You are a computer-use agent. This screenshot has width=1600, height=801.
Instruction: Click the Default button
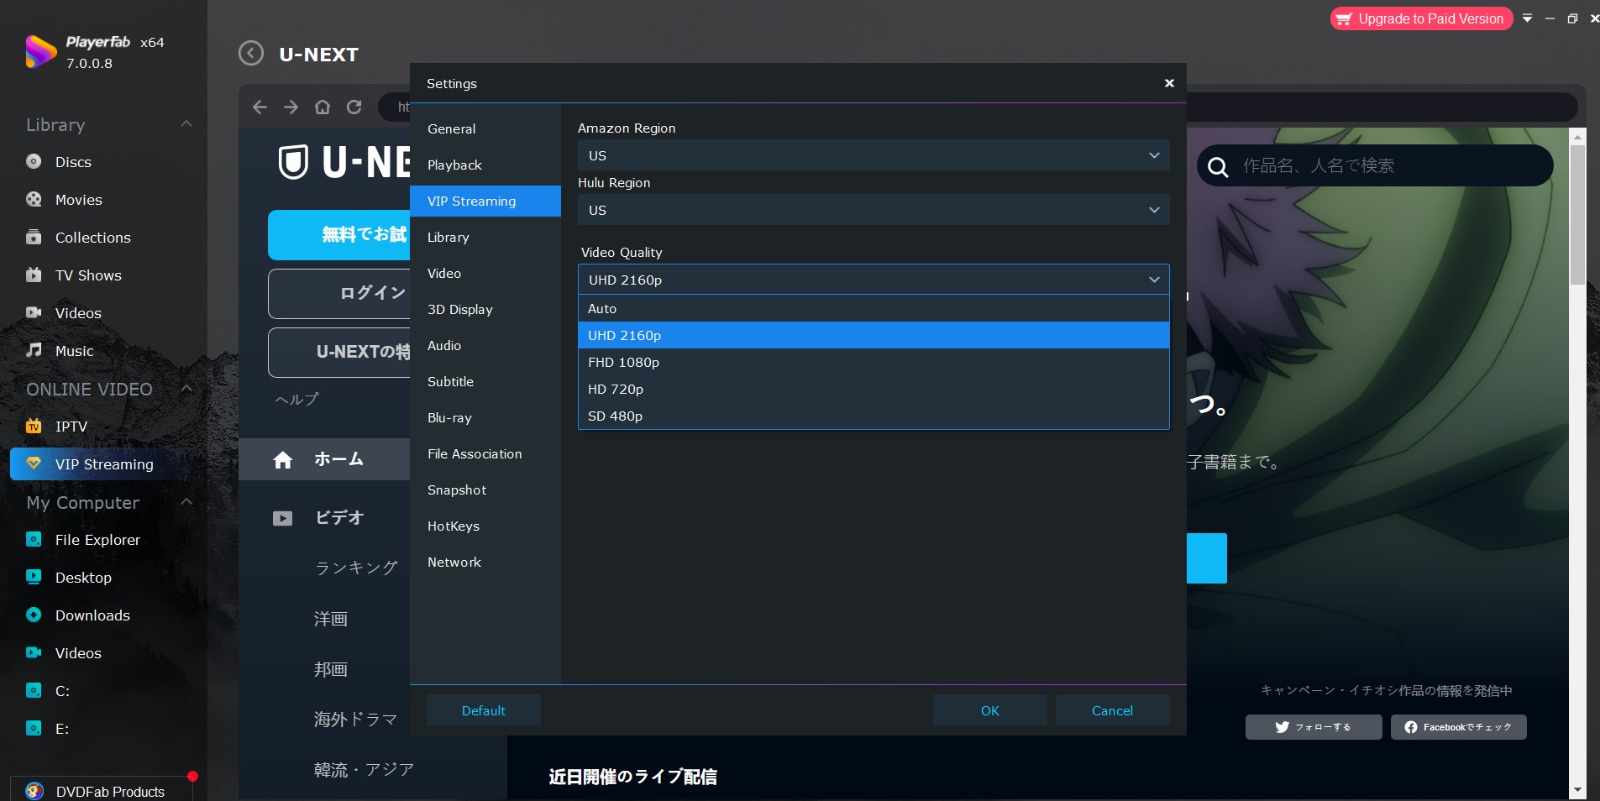coord(484,710)
